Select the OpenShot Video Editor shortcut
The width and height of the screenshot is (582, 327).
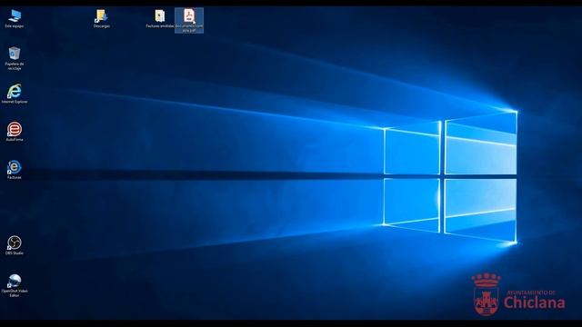15,285
